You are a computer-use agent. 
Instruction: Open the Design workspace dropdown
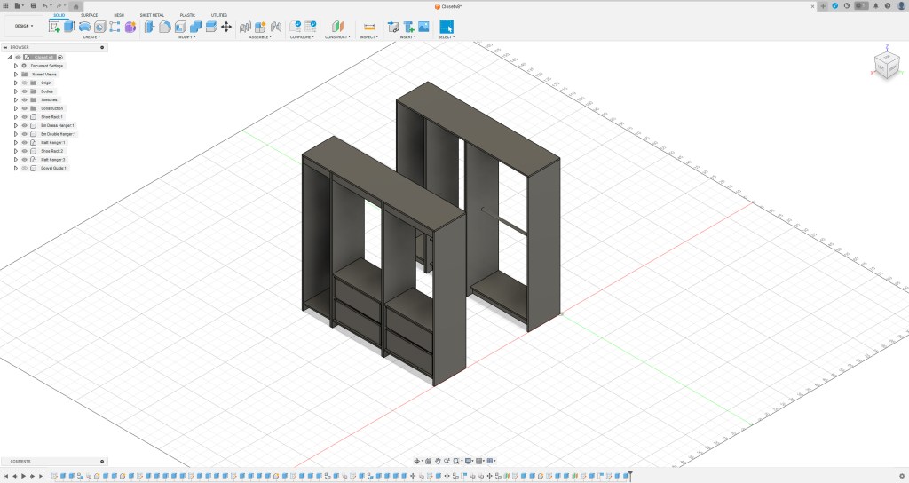(x=23, y=26)
